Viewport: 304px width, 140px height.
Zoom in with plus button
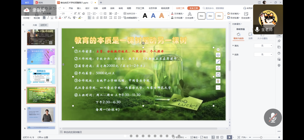279,137
